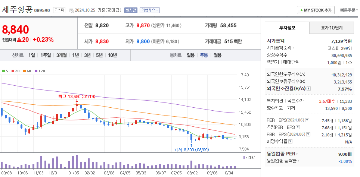Click the 최고 13,590 (01/19) chart marker
Viewport: 360px width, 177px height.
77,97
